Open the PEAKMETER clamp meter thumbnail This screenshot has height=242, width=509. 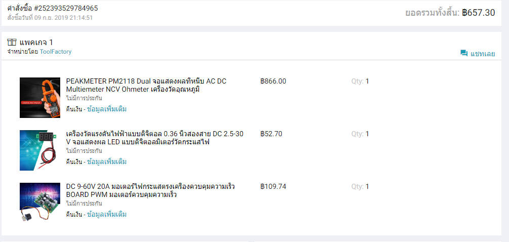pos(39,98)
